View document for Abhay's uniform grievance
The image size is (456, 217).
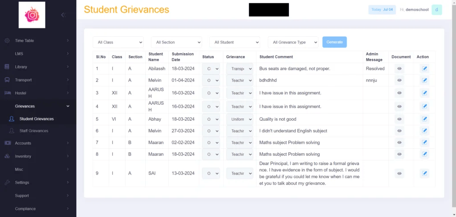pyautogui.click(x=399, y=119)
